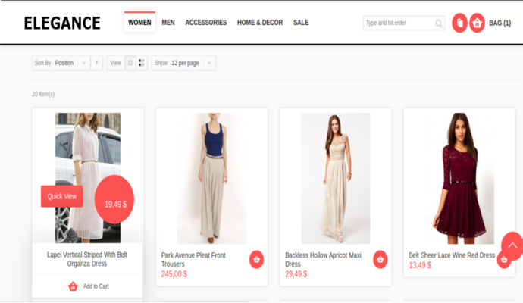Open the compare products icon

(x=459, y=23)
